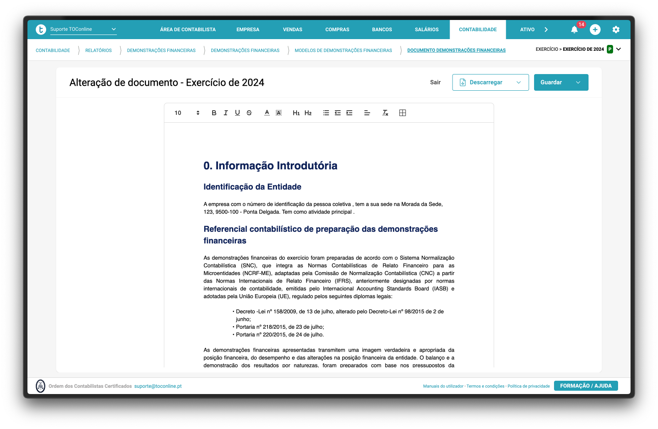The image size is (658, 429).
Task: Expand the Exercício de 2024 selector
Action: (618, 49)
